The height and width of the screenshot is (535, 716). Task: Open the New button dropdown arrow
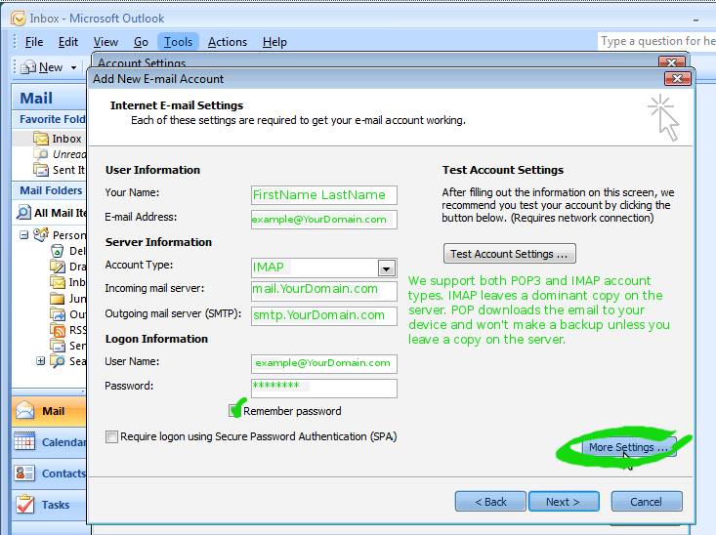73,67
